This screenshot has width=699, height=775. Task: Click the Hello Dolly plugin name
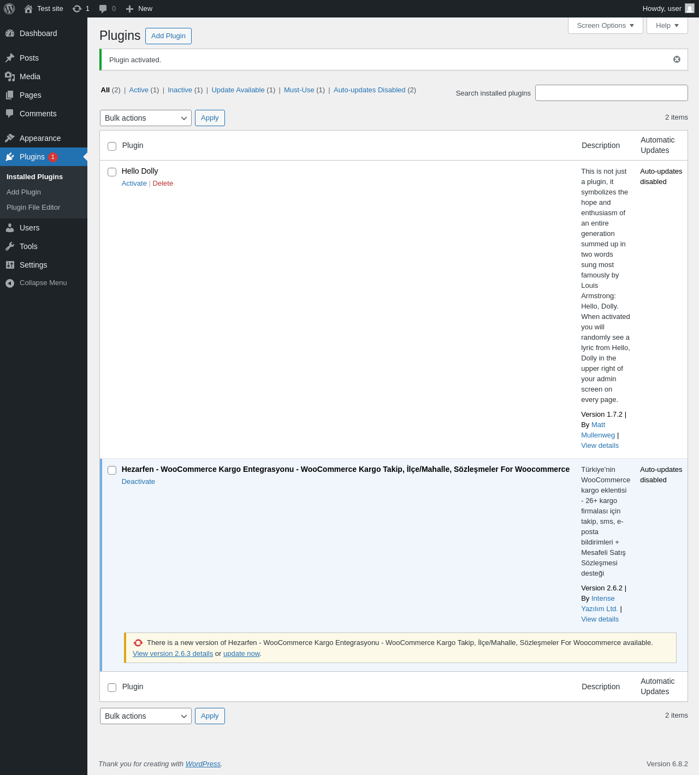[x=140, y=171]
